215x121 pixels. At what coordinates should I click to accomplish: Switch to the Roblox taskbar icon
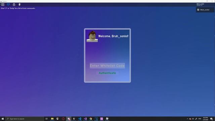click(107, 119)
